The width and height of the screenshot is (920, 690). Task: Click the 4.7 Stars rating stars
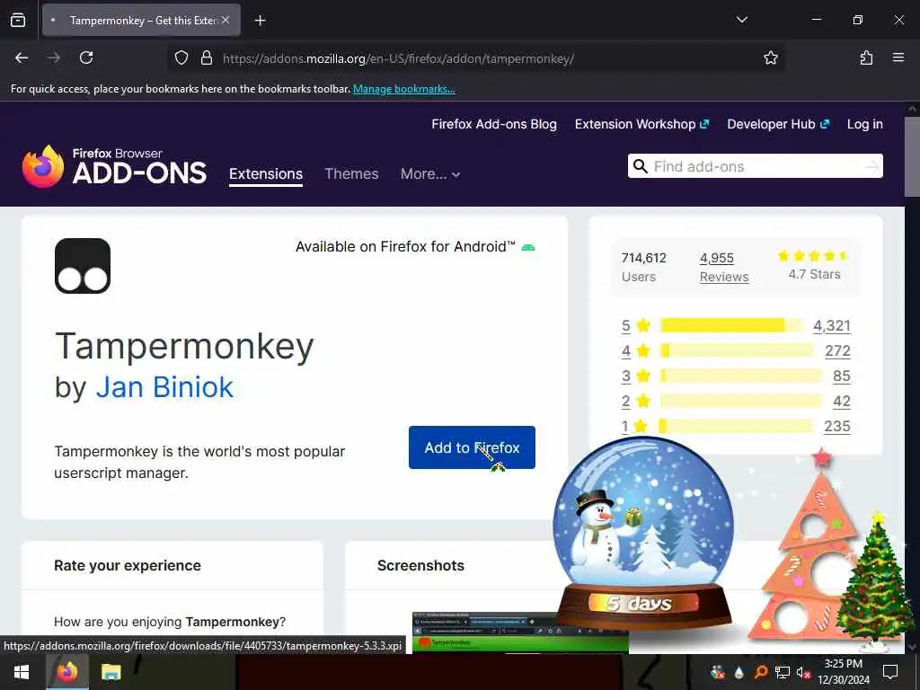tap(812, 256)
